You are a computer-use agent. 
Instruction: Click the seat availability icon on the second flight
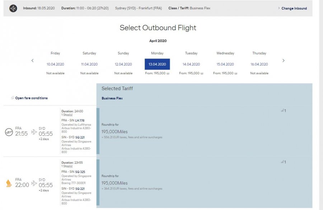(283, 162)
